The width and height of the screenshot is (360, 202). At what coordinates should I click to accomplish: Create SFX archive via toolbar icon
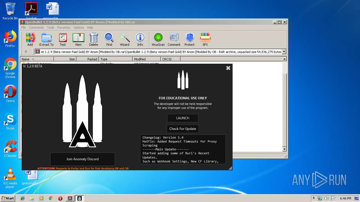205,40
